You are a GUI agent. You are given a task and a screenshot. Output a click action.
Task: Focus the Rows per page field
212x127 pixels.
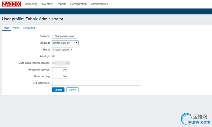point(59,76)
